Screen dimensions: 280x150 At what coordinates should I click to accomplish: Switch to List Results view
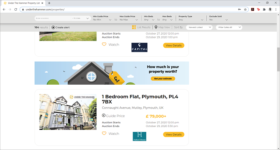click(x=144, y=27)
